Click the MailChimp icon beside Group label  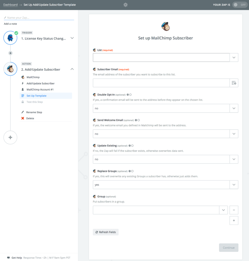pos(95,197)
